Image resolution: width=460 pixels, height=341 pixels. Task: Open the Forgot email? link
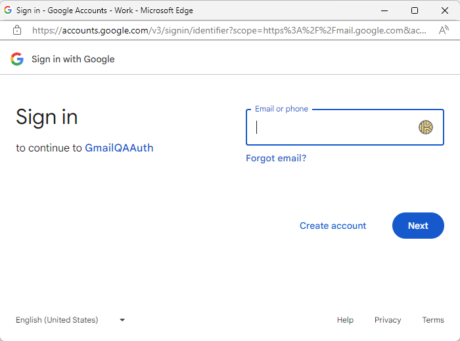tap(276, 158)
